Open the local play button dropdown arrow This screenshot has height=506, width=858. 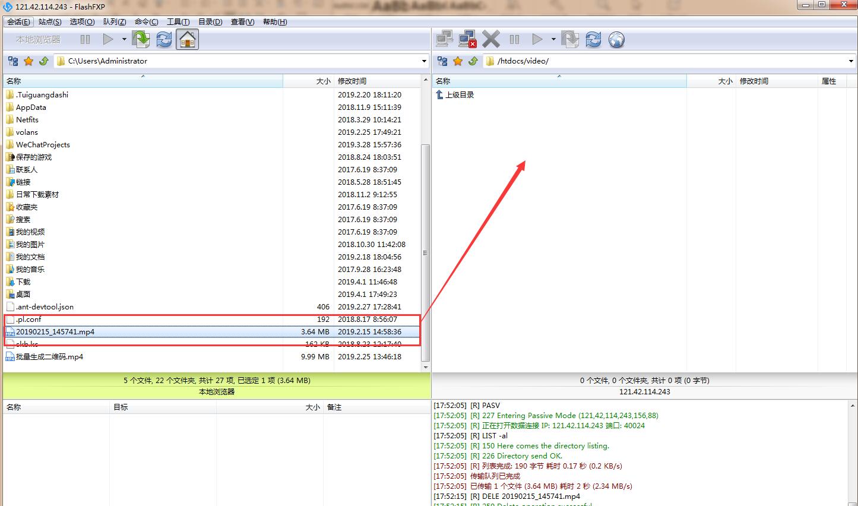pos(124,40)
